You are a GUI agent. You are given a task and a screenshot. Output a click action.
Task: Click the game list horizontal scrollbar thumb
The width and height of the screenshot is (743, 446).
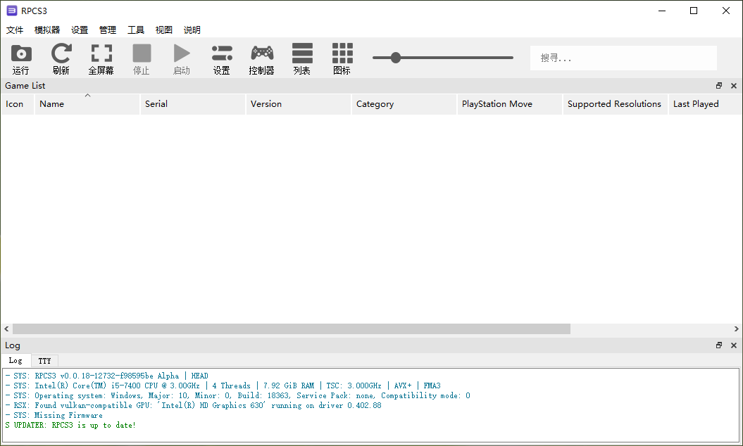point(292,329)
